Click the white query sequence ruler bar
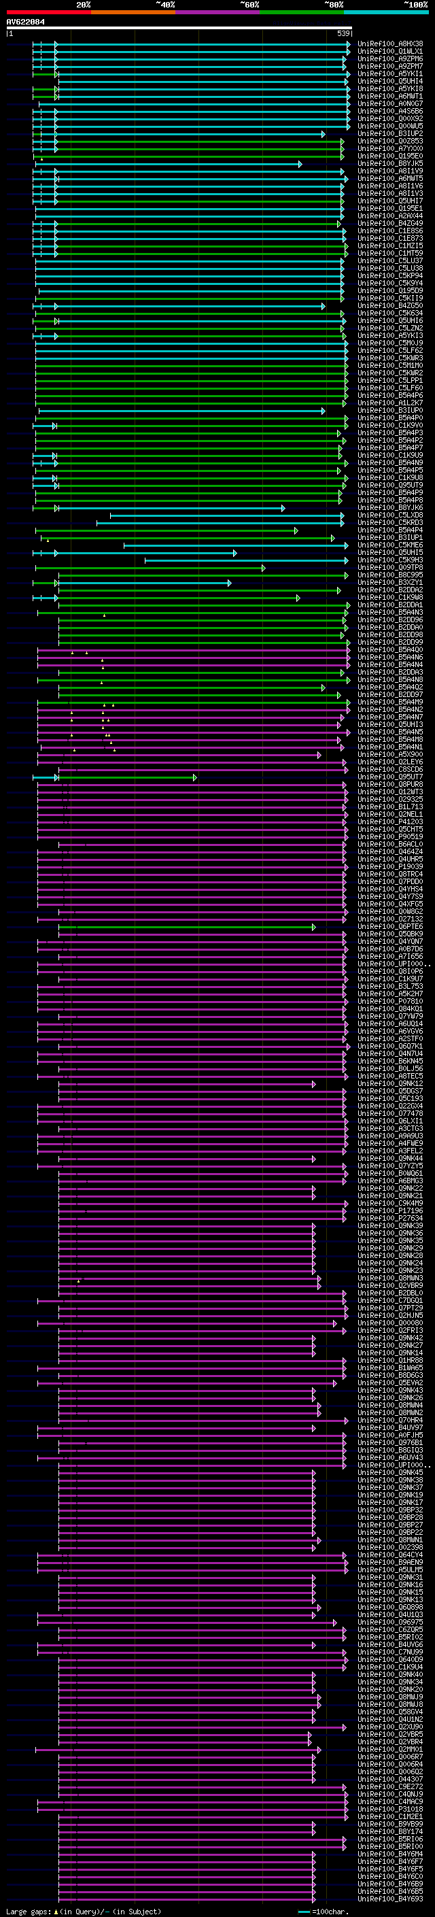Image resolution: width=435 pixels, height=1917 pixels. point(179,29)
